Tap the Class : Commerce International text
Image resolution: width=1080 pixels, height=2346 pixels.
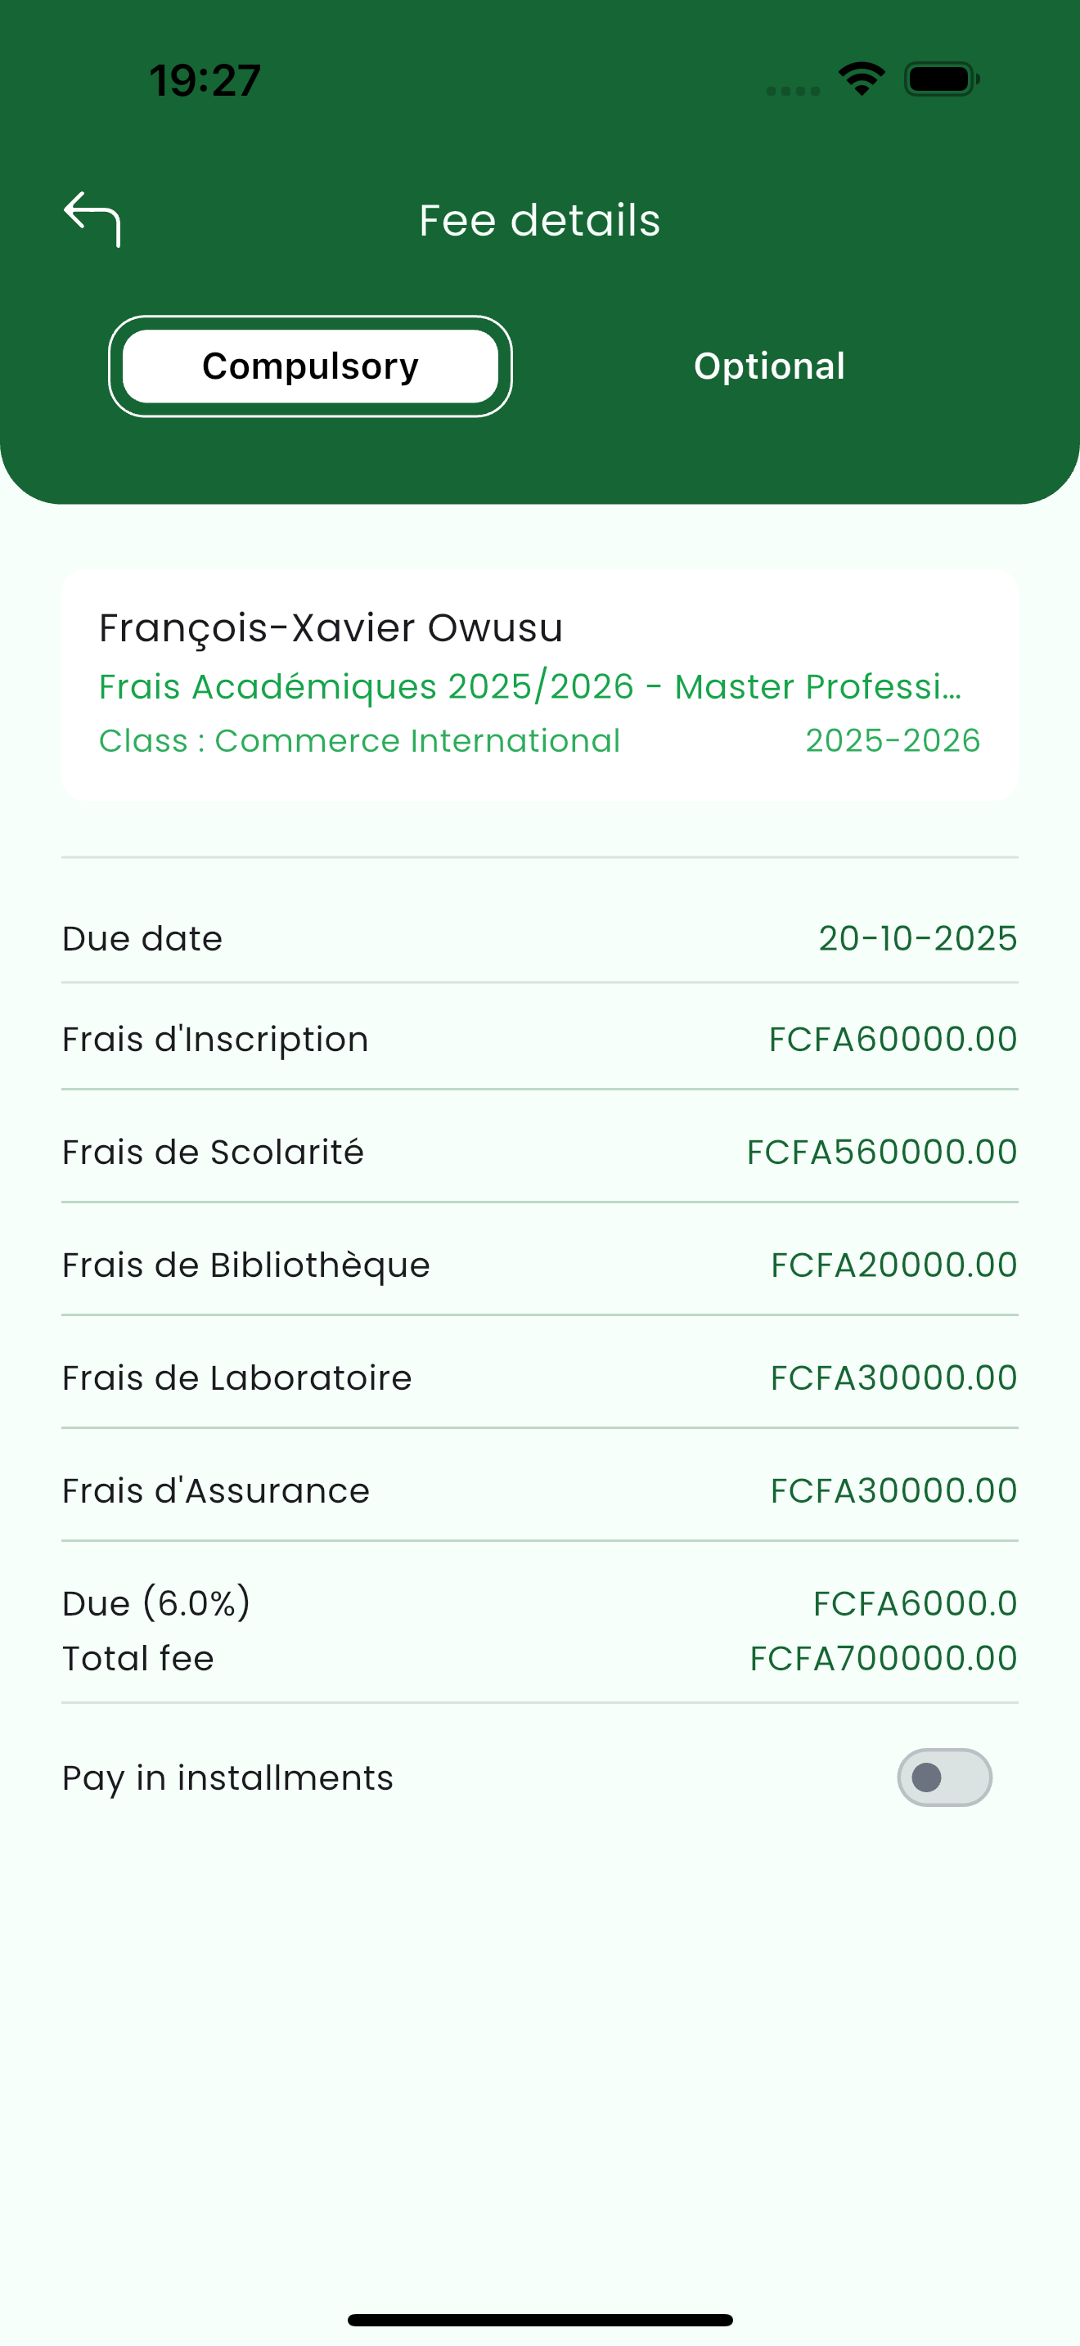(360, 740)
